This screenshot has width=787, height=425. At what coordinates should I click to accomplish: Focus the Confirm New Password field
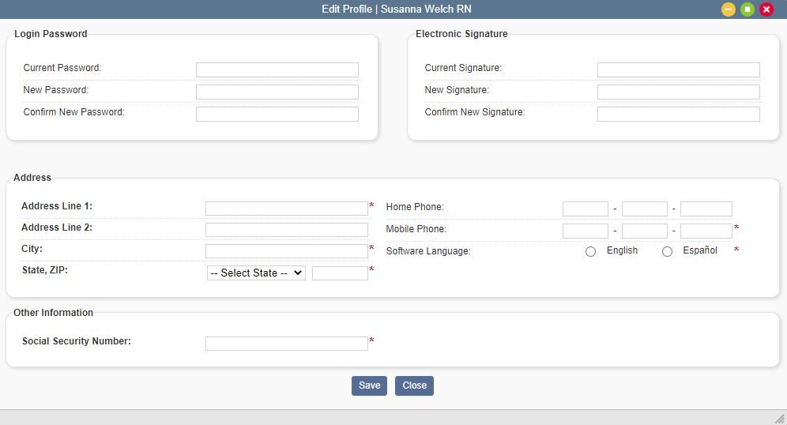click(277, 114)
